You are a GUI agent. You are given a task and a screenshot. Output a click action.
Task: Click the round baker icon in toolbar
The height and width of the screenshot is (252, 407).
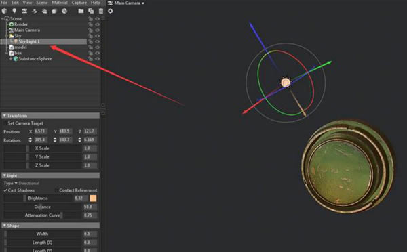pyautogui.click(x=64, y=11)
